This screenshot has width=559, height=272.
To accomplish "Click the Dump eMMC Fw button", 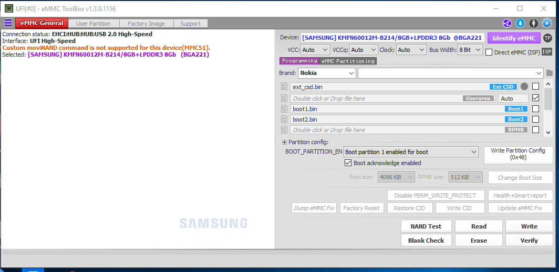I will pyautogui.click(x=314, y=208).
